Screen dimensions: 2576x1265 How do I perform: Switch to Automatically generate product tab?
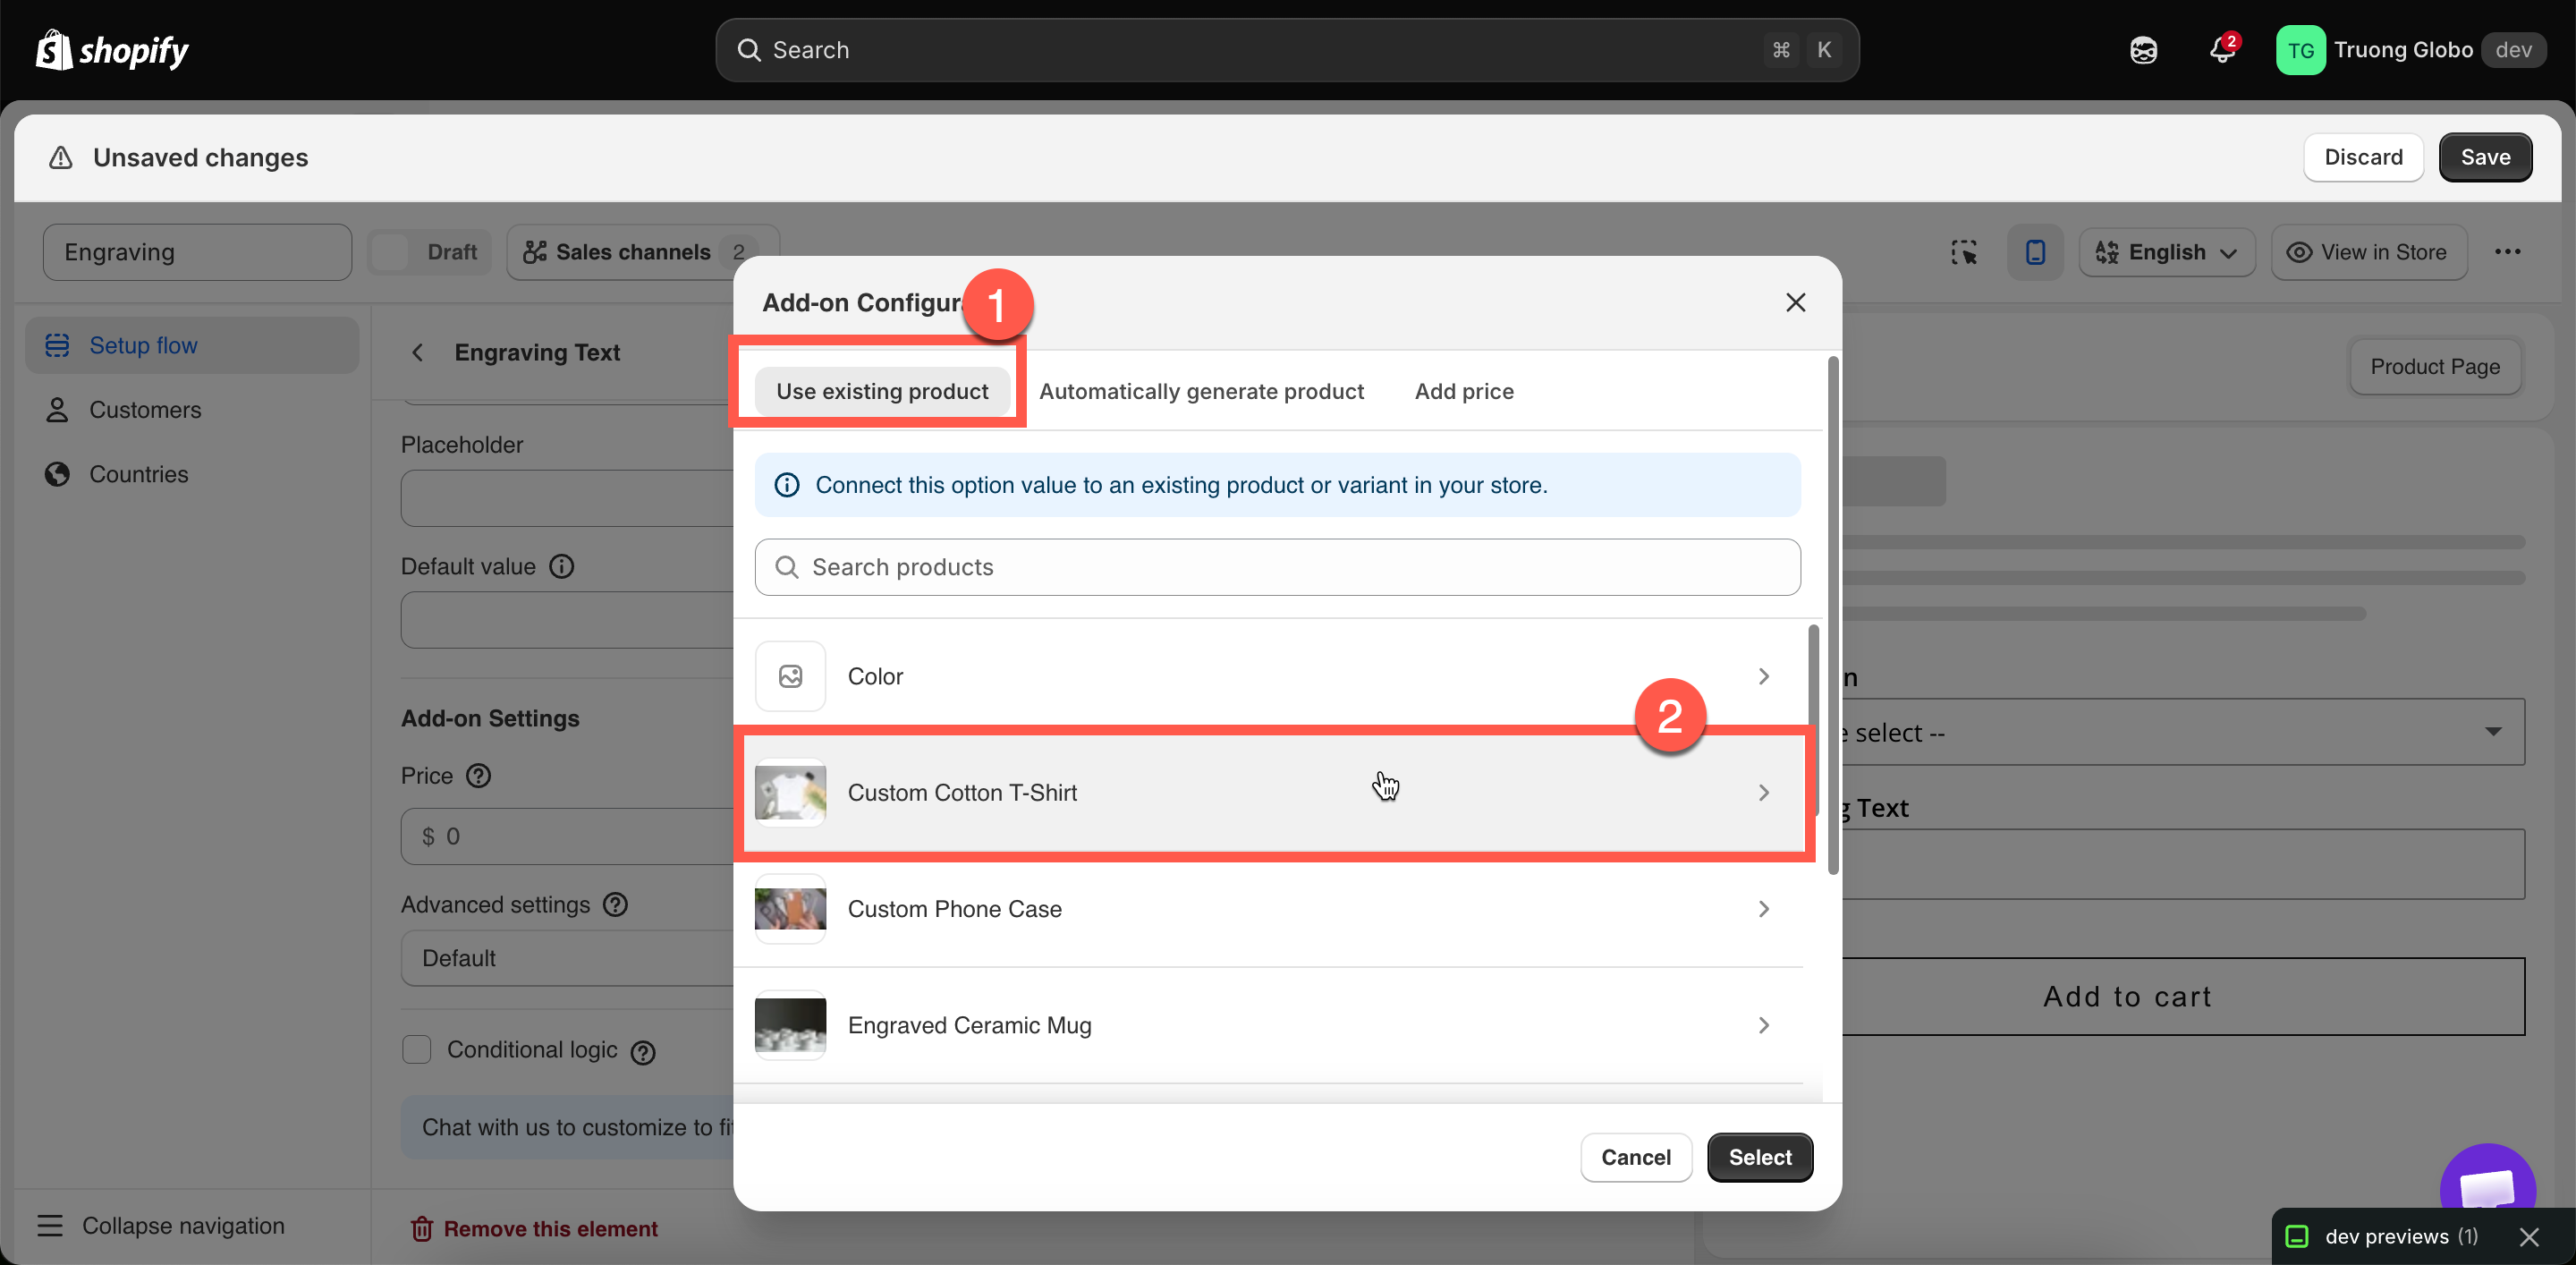click(x=1200, y=391)
